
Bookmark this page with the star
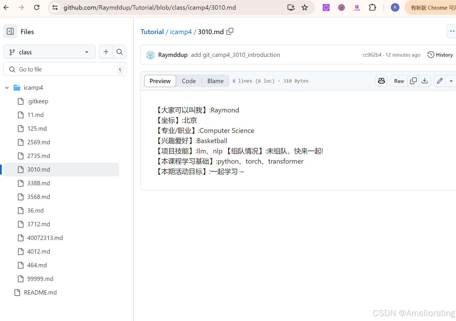tap(305, 7)
